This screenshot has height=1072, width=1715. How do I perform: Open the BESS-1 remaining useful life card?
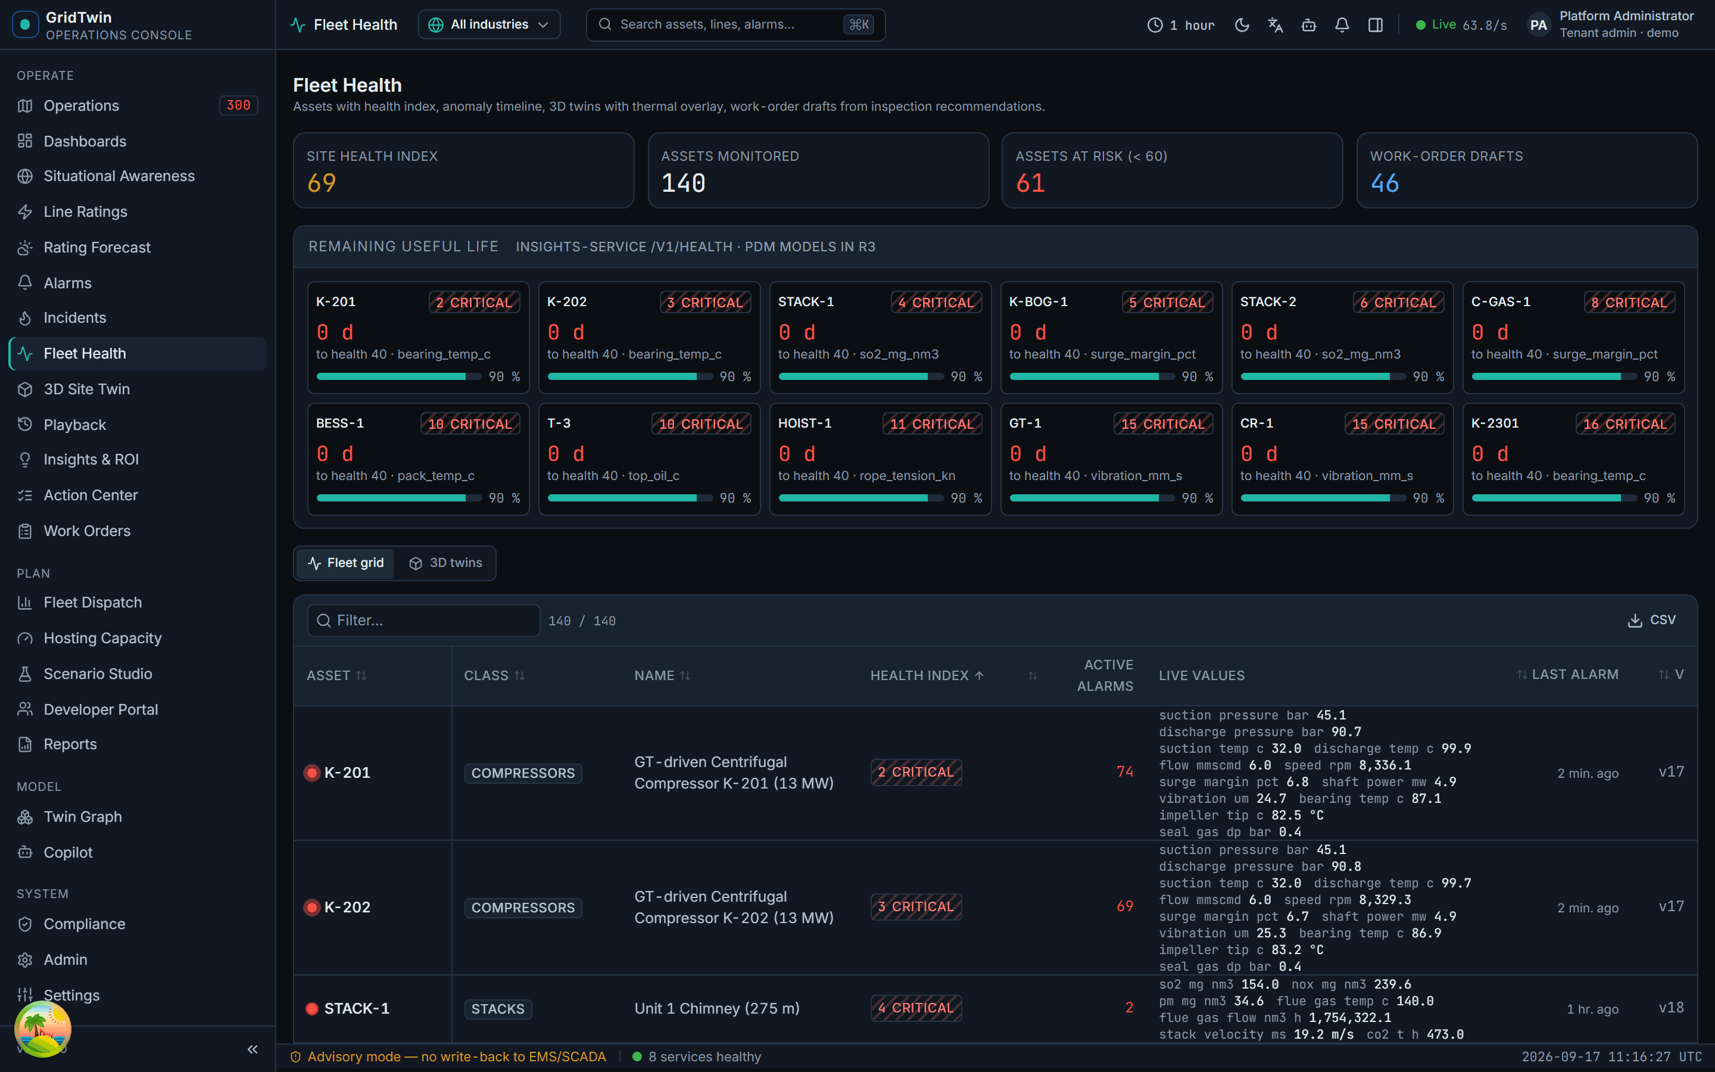pyautogui.click(x=418, y=459)
